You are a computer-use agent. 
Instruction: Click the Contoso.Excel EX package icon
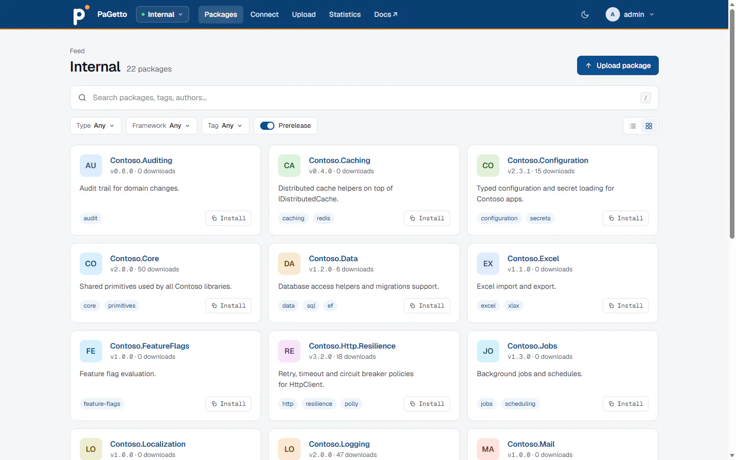pos(488,264)
